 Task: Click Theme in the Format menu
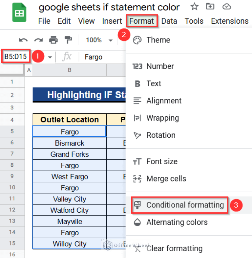158,40
